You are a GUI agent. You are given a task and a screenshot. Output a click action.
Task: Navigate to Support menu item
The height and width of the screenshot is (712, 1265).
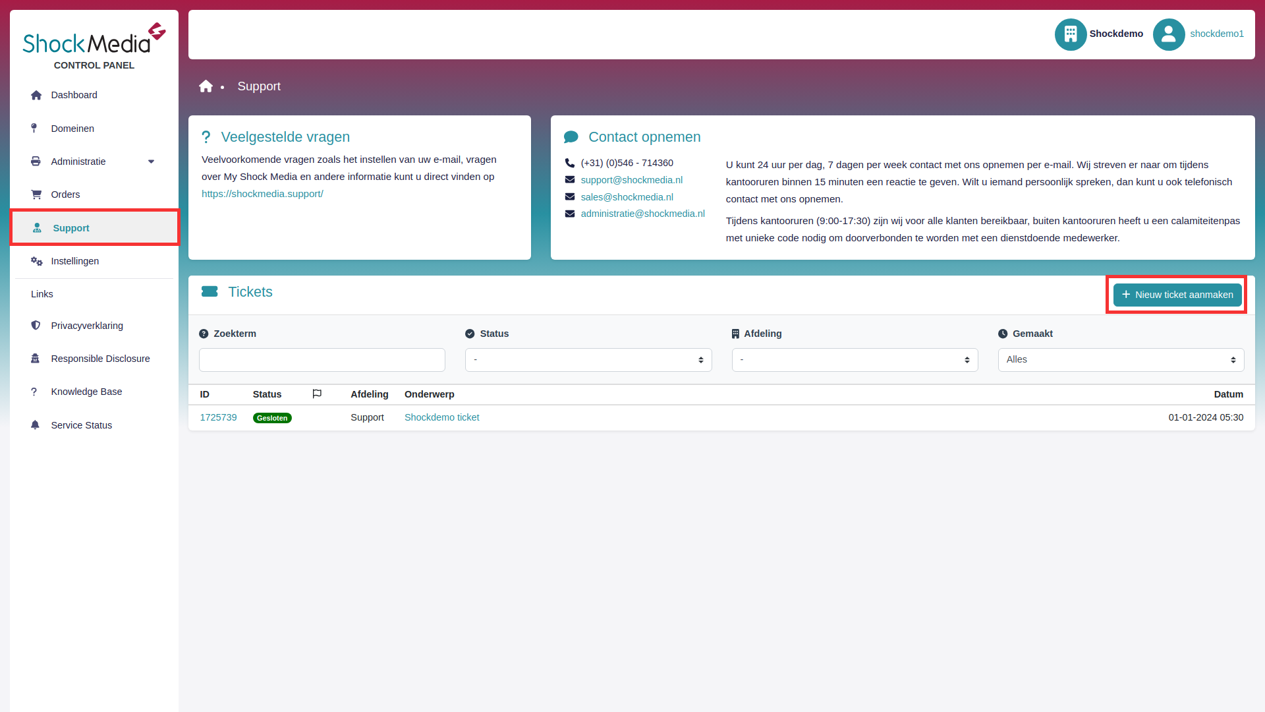point(94,227)
